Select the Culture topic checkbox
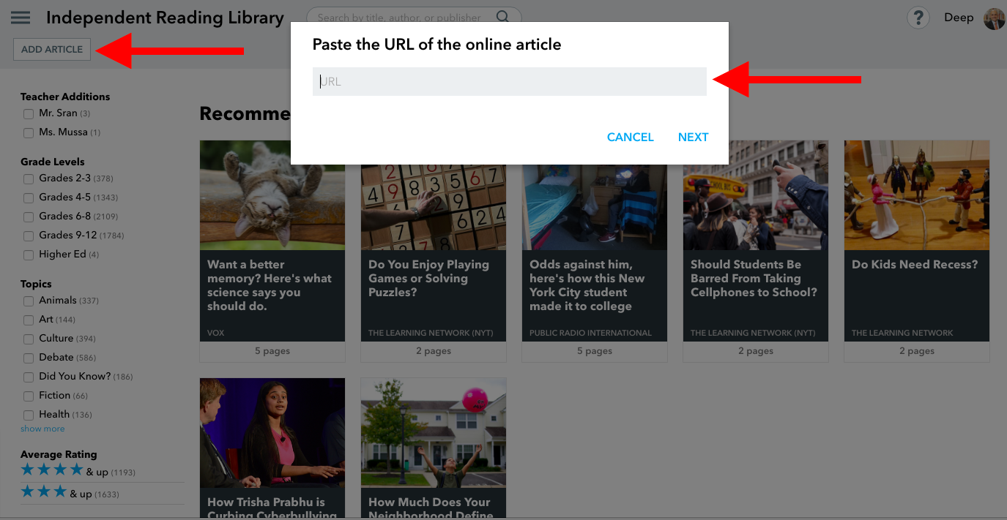 pos(29,339)
